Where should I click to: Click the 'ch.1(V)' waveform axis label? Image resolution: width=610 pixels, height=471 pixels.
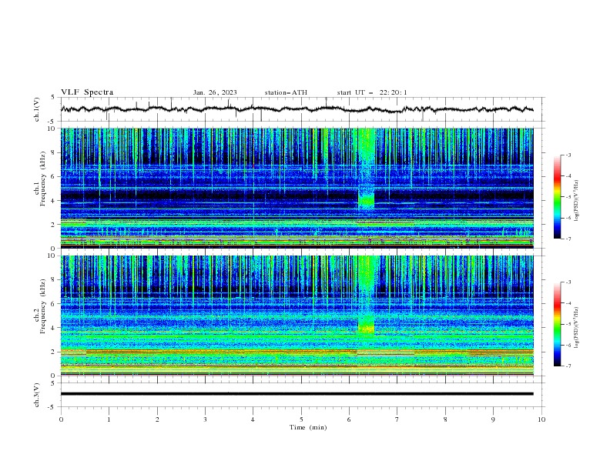point(37,109)
